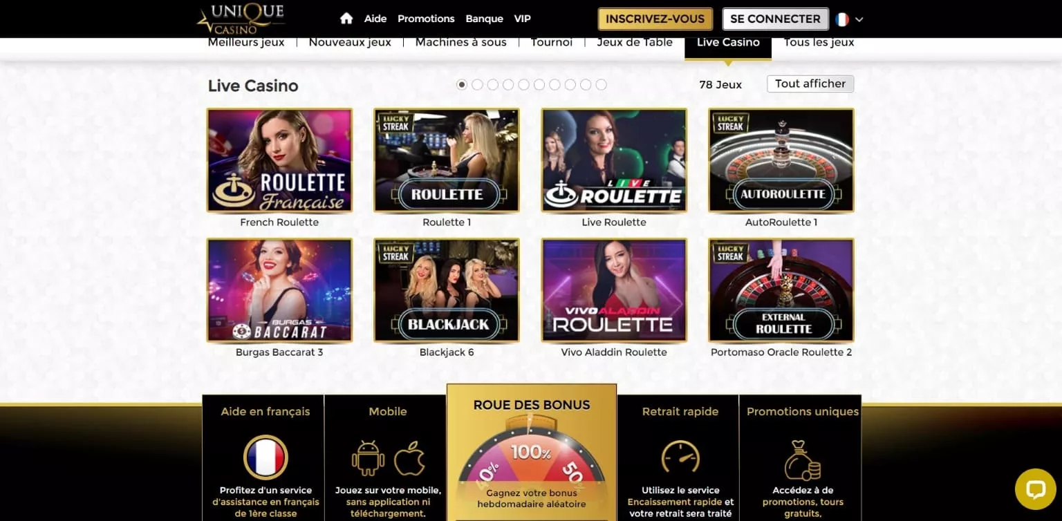Expand all games with Tout afficher
The image size is (1062, 521).
[810, 84]
